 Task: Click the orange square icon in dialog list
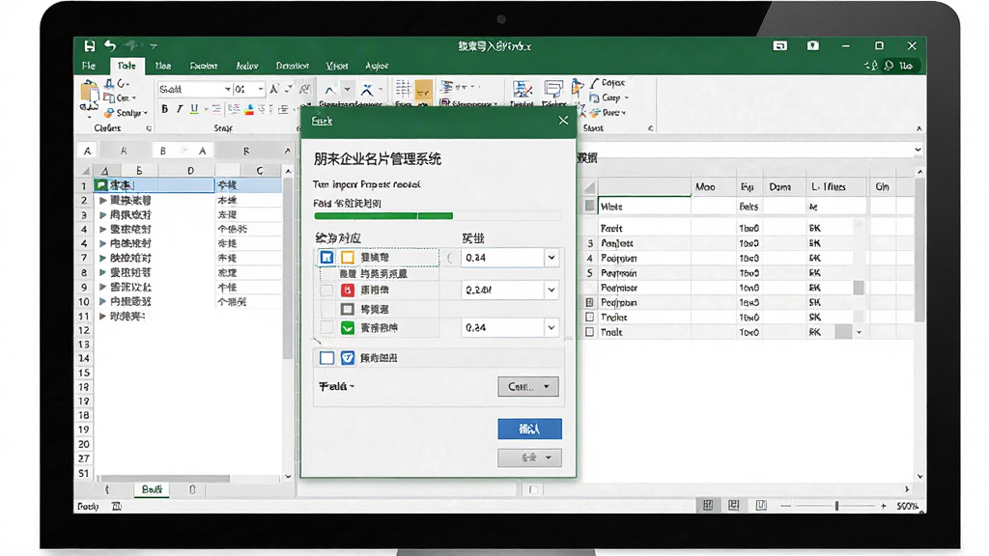[348, 257]
